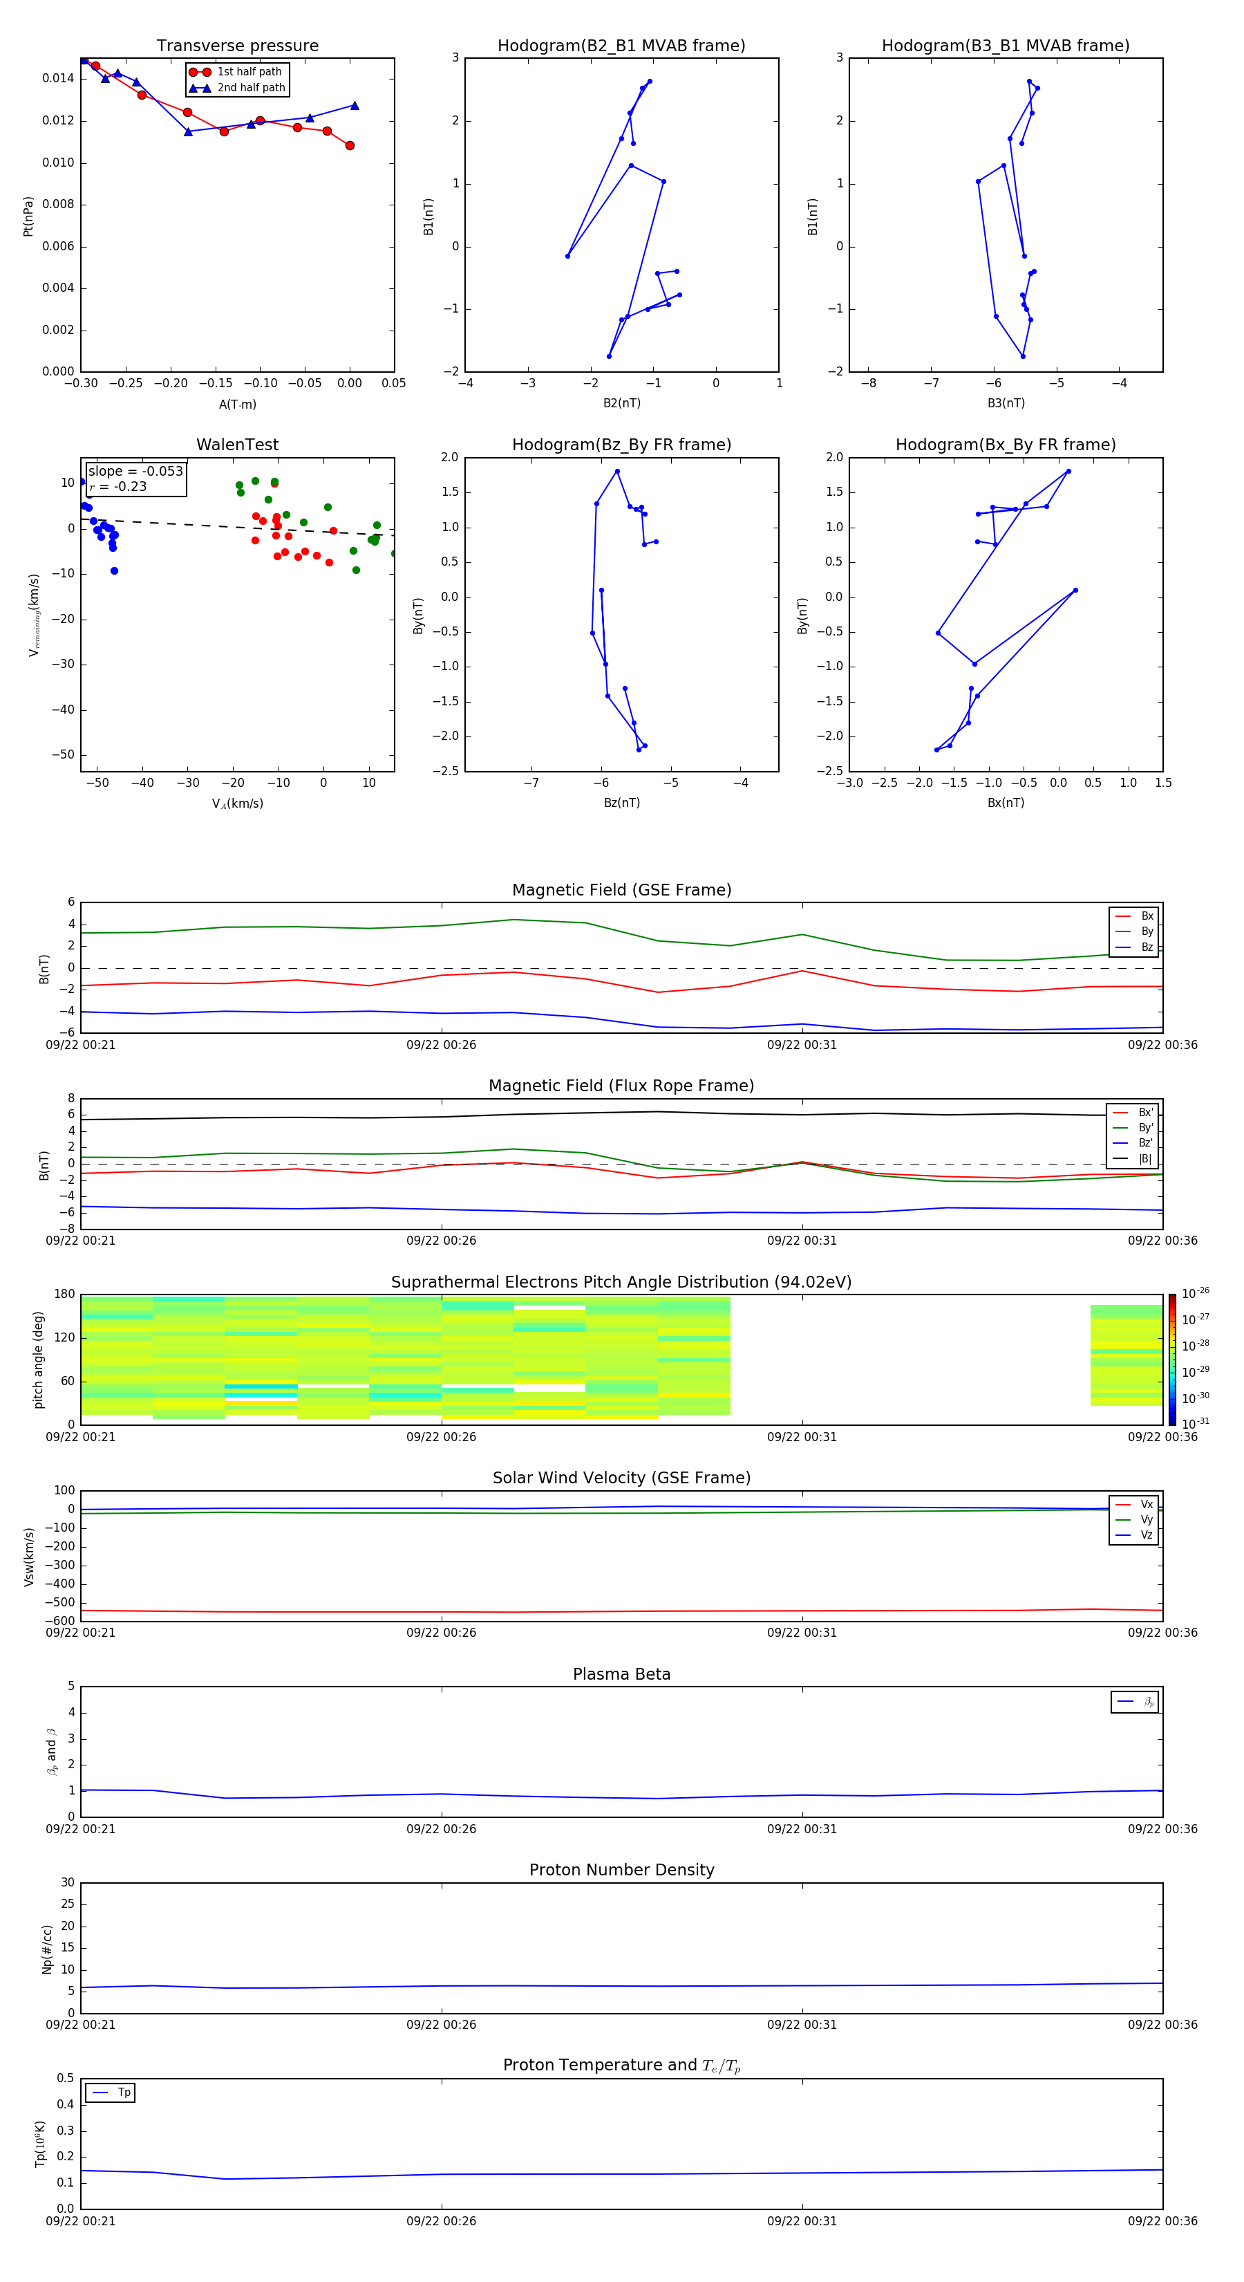Select the 'r = -0.23' annotation

click(x=117, y=486)
